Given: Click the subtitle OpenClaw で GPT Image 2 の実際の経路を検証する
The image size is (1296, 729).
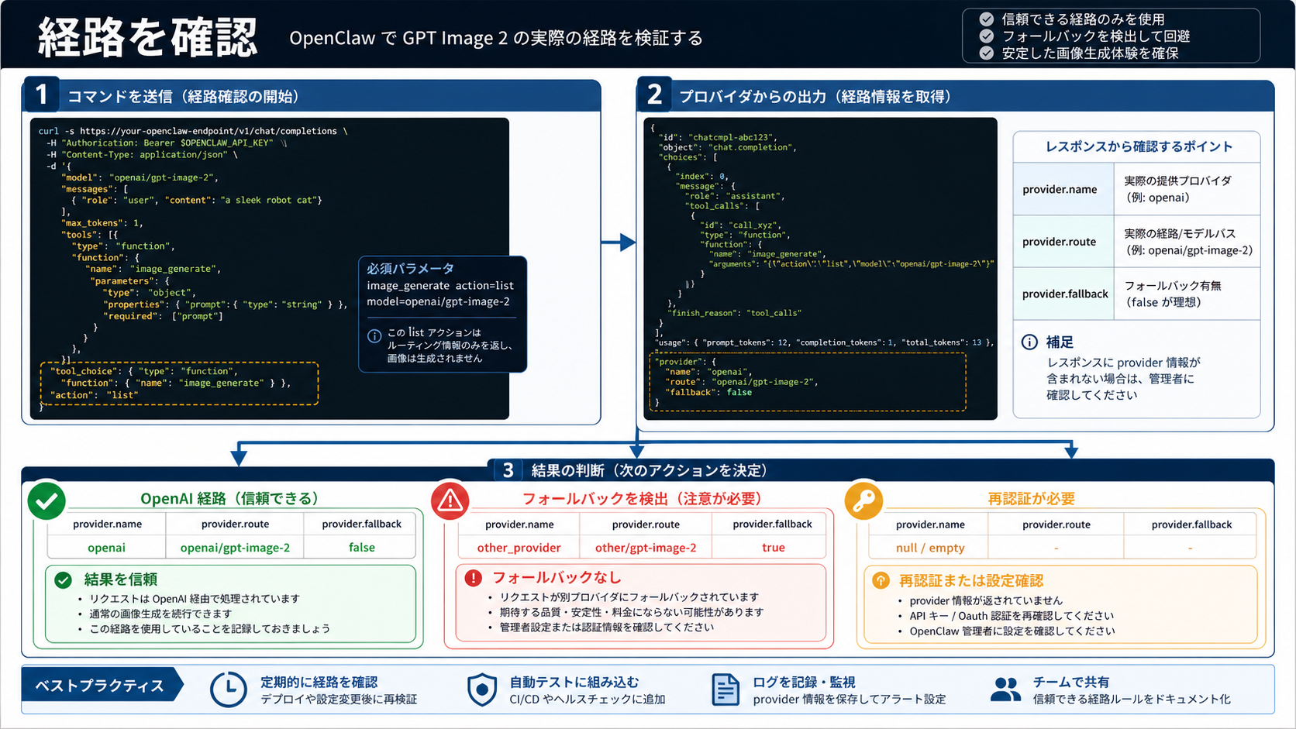Looking at the screenshot, I should pos(496,38).
